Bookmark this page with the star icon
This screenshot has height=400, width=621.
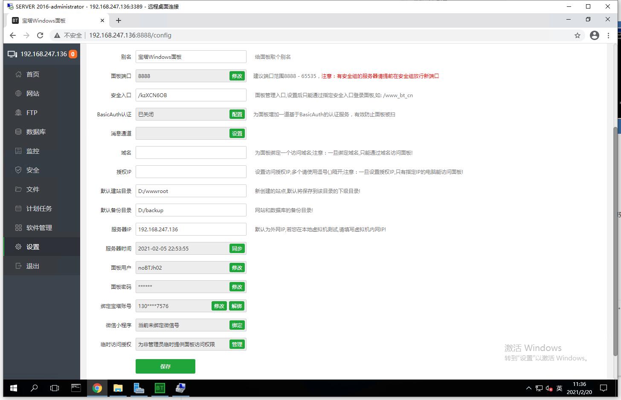(x=577, y=35)
